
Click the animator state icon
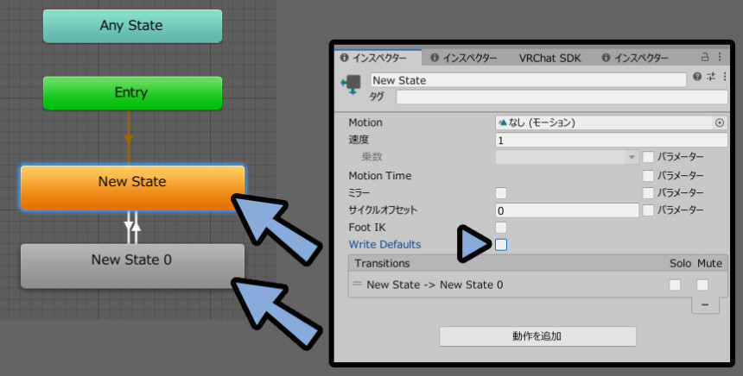(351, 85)
